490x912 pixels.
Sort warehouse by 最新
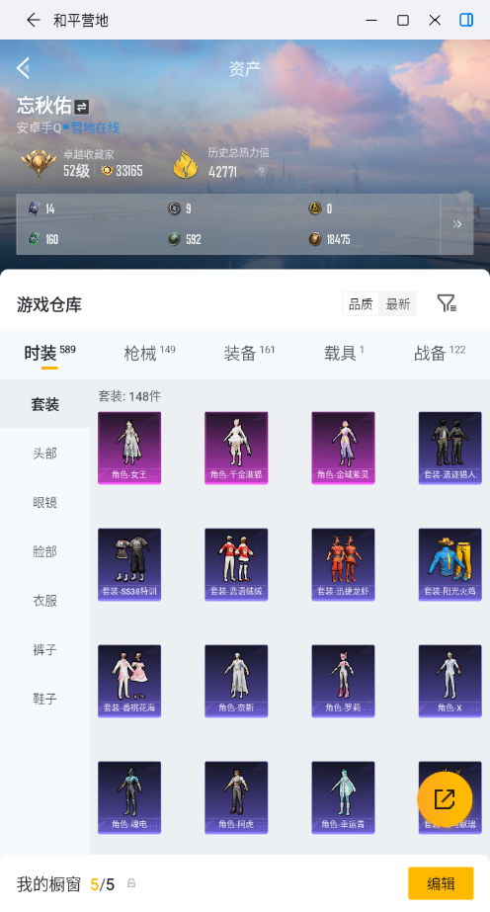click(398, 303)
